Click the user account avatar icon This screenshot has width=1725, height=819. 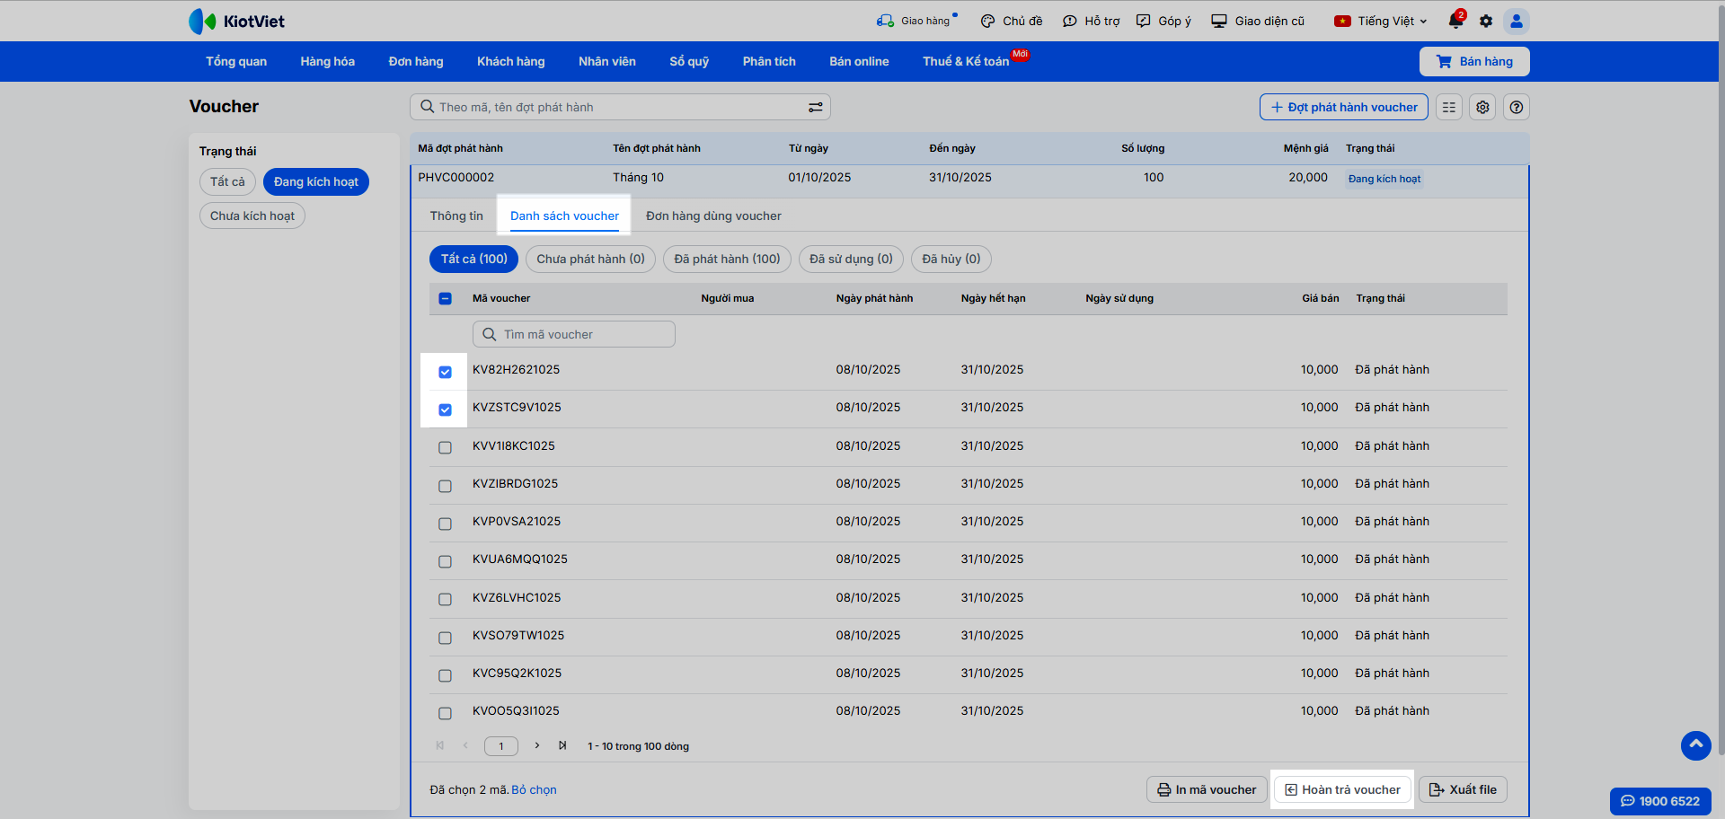1517,21
